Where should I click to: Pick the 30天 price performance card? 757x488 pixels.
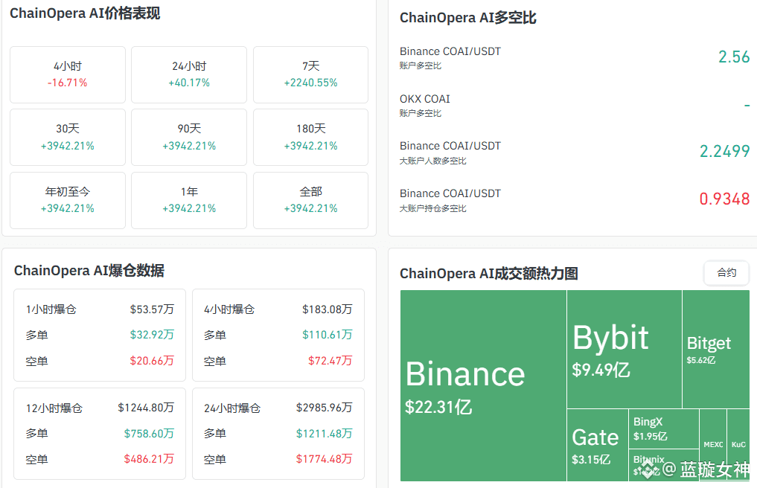68,137
